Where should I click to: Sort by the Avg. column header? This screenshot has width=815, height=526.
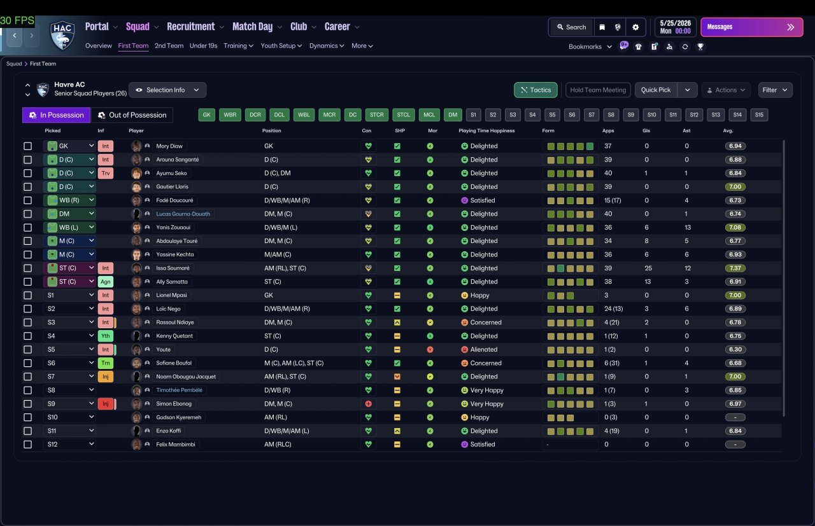(728, 130)
